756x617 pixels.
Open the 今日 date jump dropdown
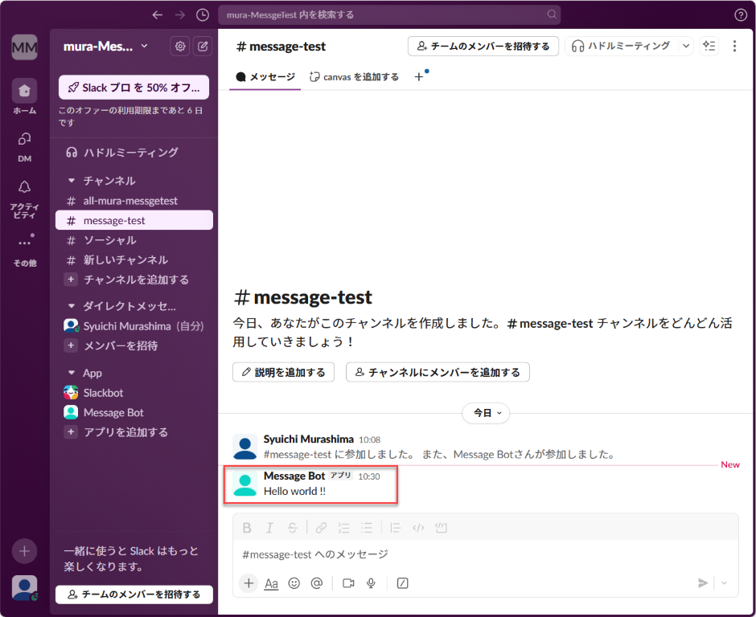486,413
